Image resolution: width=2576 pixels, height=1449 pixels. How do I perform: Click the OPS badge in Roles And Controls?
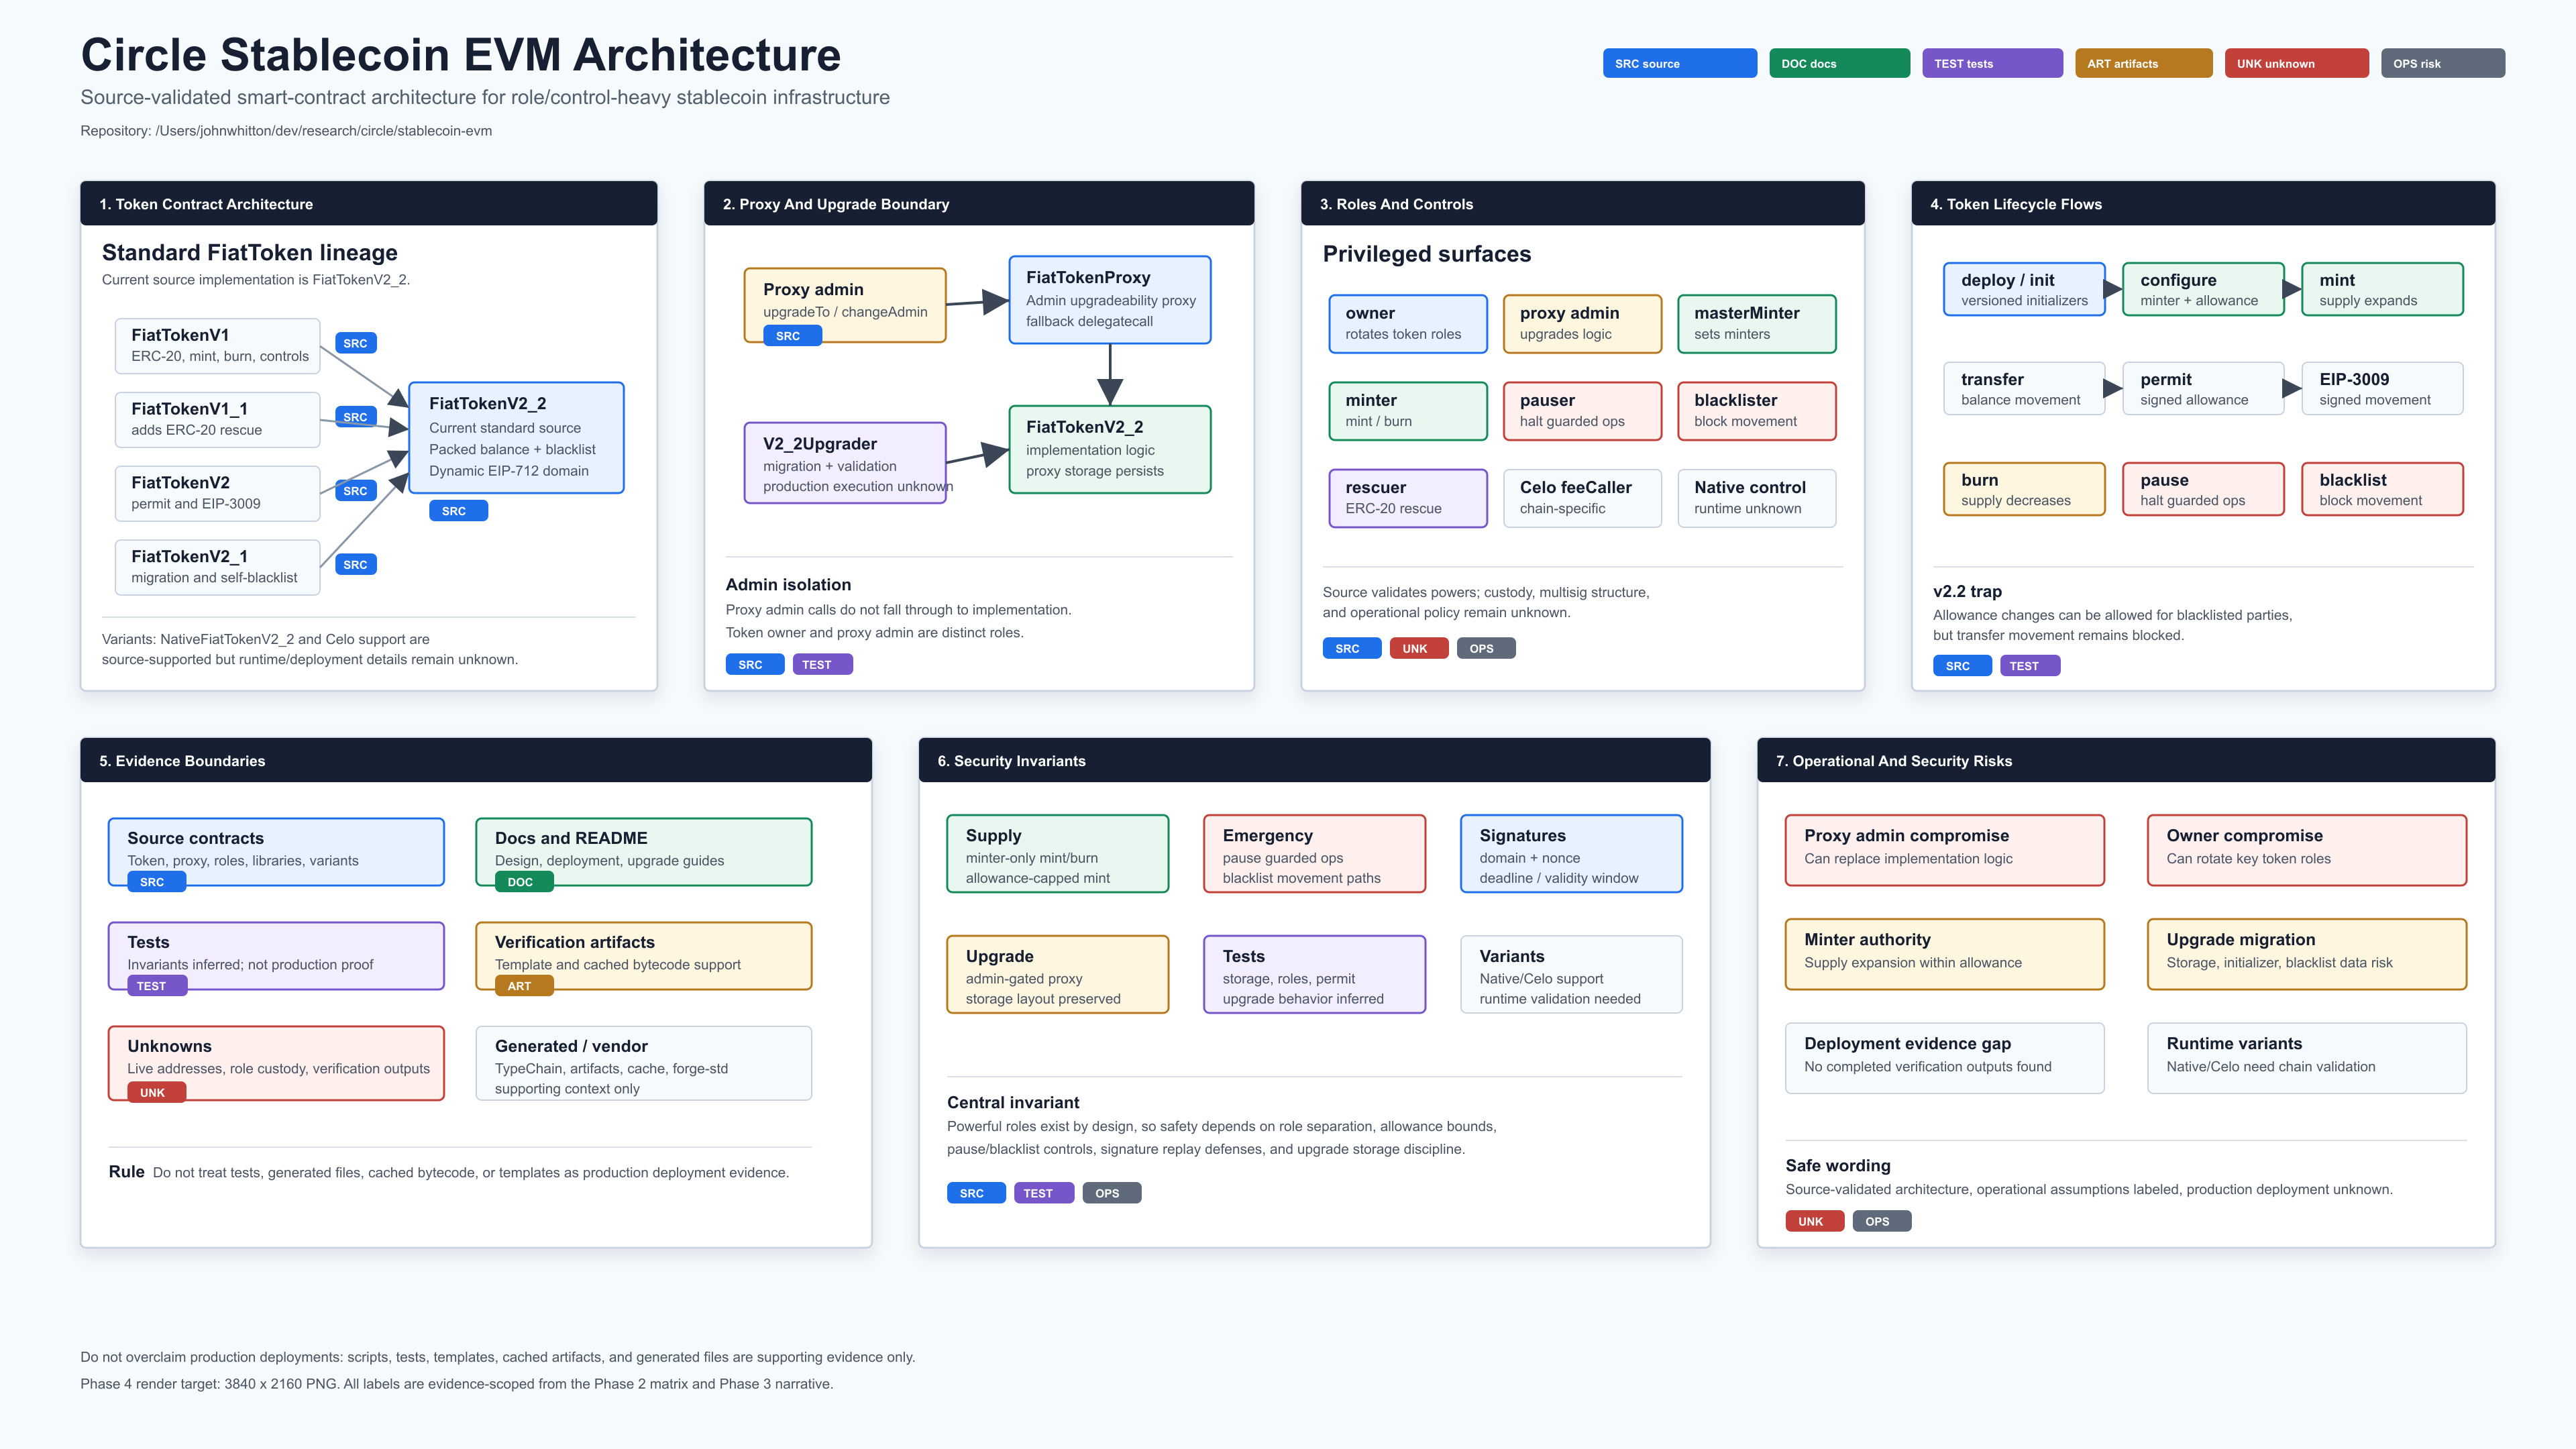(1486, 648)
